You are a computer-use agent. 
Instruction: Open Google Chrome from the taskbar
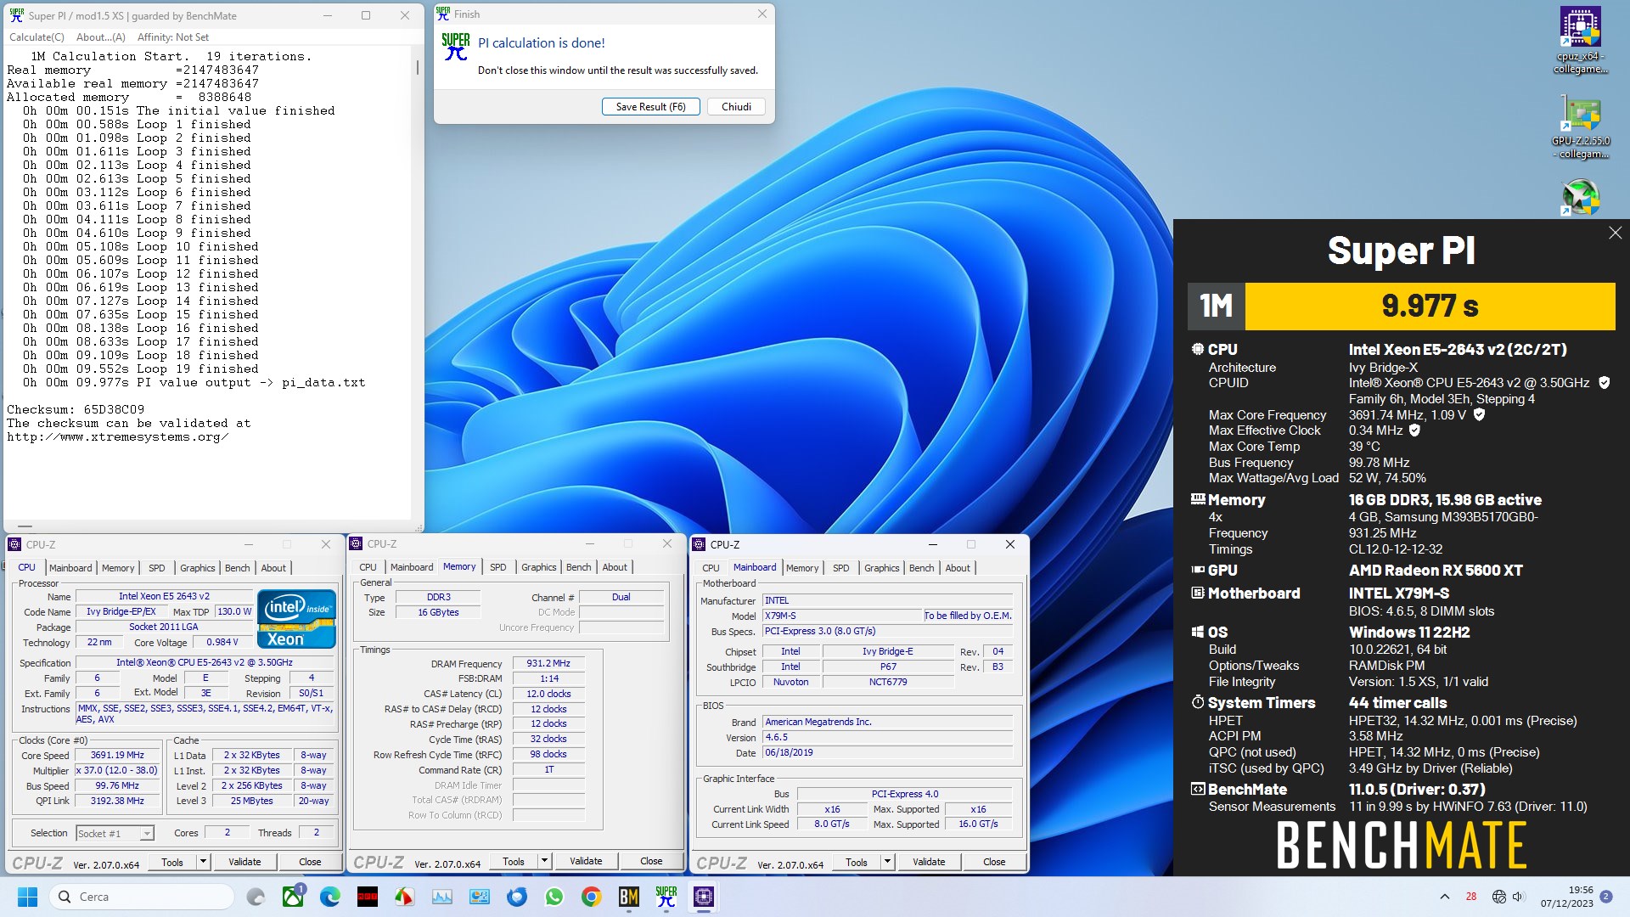[x=592, y=897]
